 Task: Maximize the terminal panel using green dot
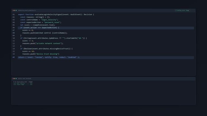click(x=16, y=79)
